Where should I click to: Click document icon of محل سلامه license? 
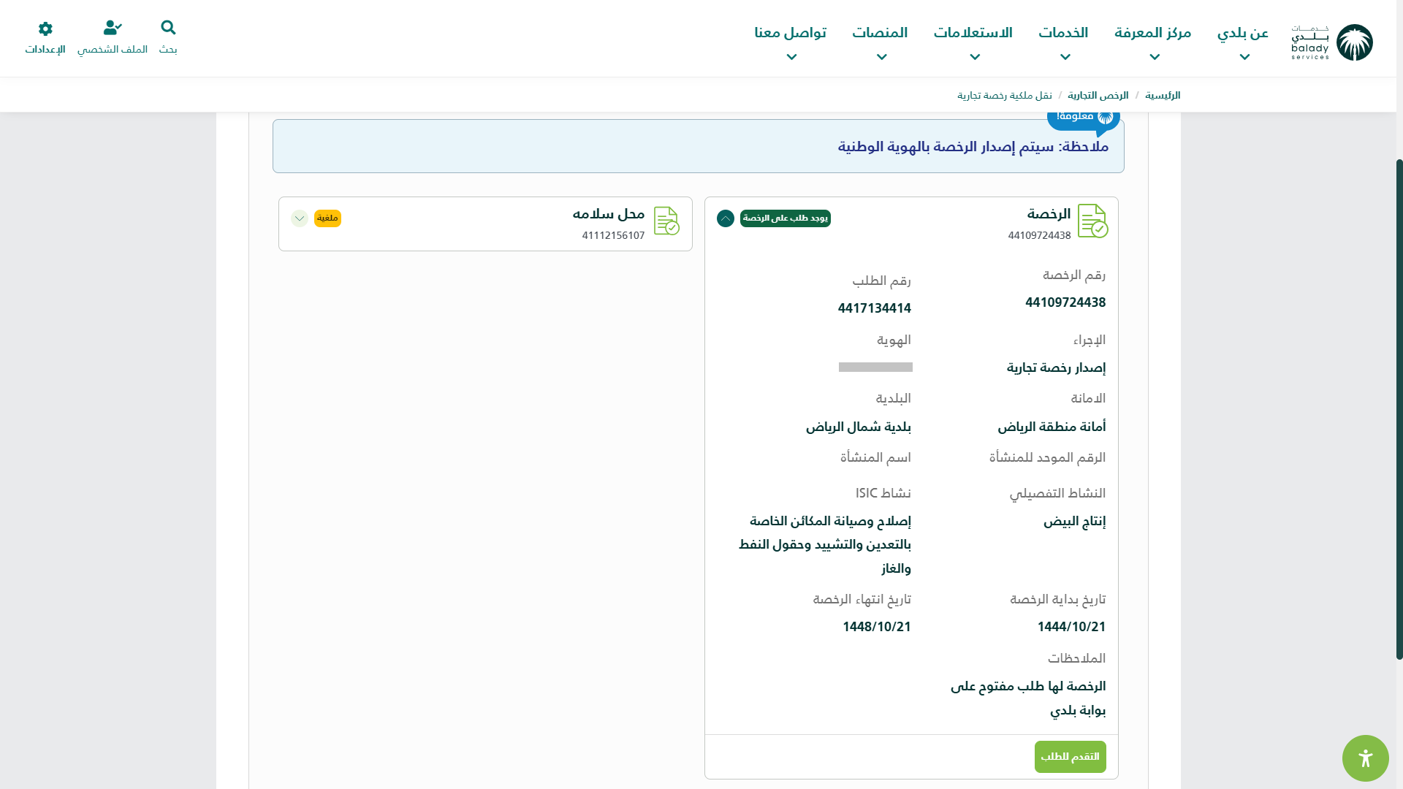coord(666,221)
